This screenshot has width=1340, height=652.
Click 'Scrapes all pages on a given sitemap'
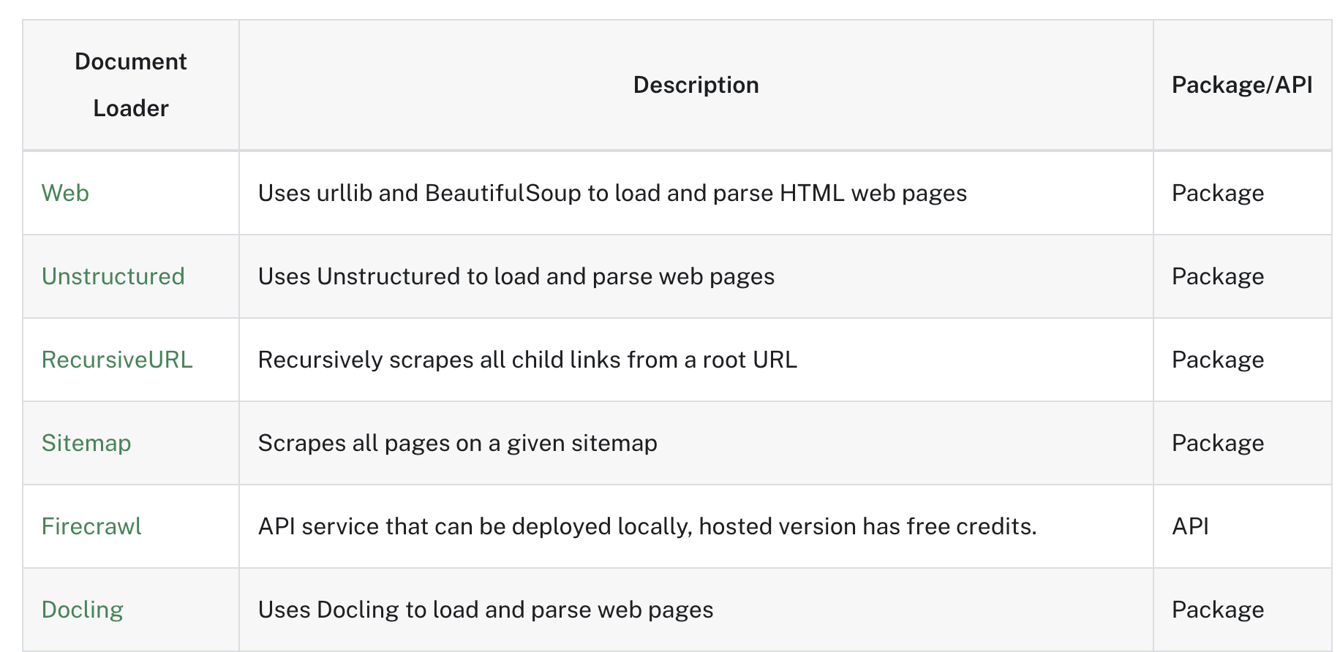click(458, 443)
